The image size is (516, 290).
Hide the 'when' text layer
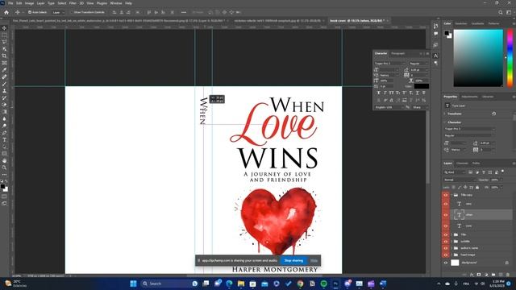click(446, 215)
